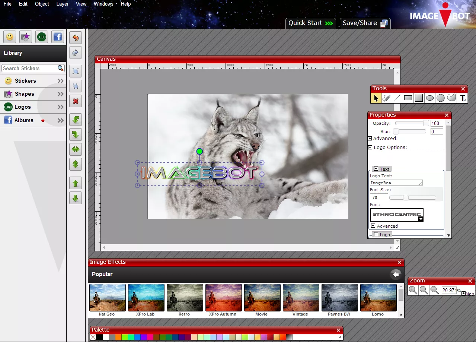Click the back arrow in Image Effects
This screenshot has width=476, height=342.
[x=396, y=275]
